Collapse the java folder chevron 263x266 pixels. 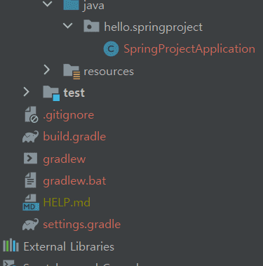pyautogui.click(x=48, y=4)
